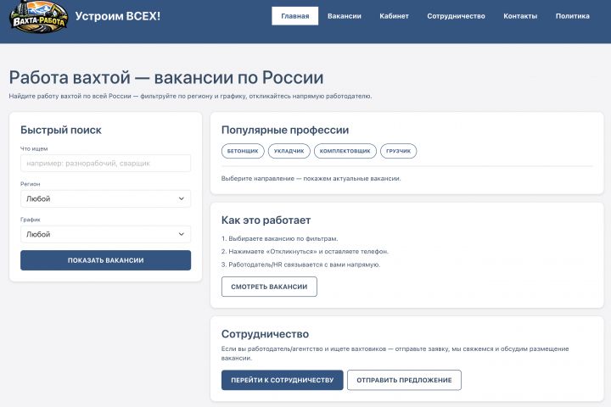Expand the График dropdown
The image size is (611, 407).
click(105, 234)
